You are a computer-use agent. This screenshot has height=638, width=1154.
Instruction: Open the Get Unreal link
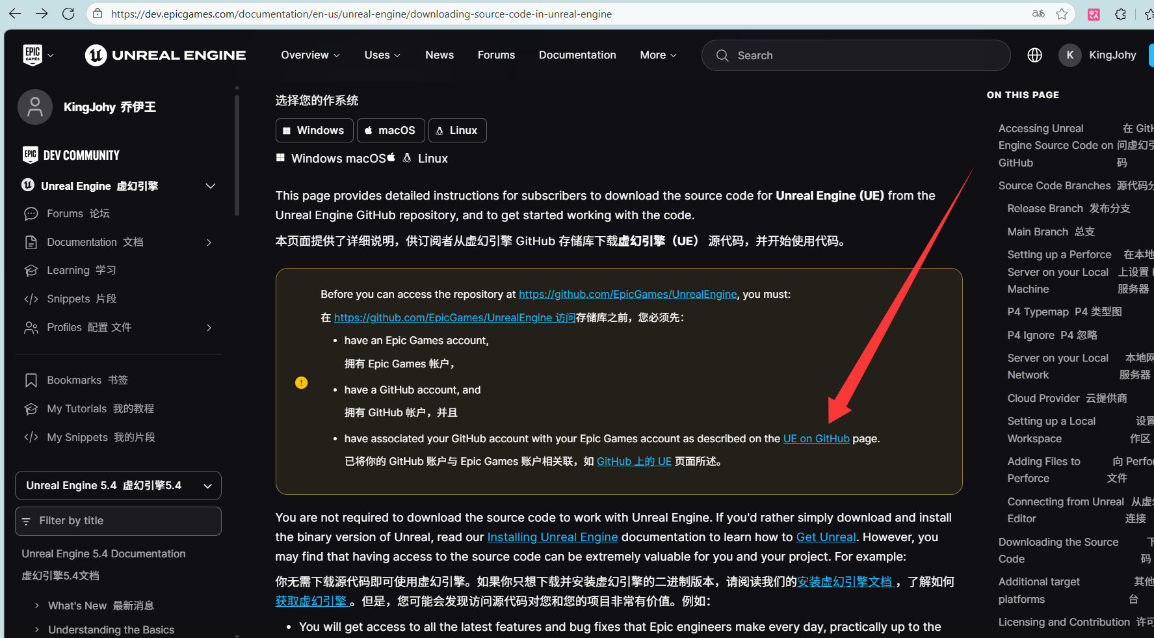pyautogui.click(x=826, y=537)
